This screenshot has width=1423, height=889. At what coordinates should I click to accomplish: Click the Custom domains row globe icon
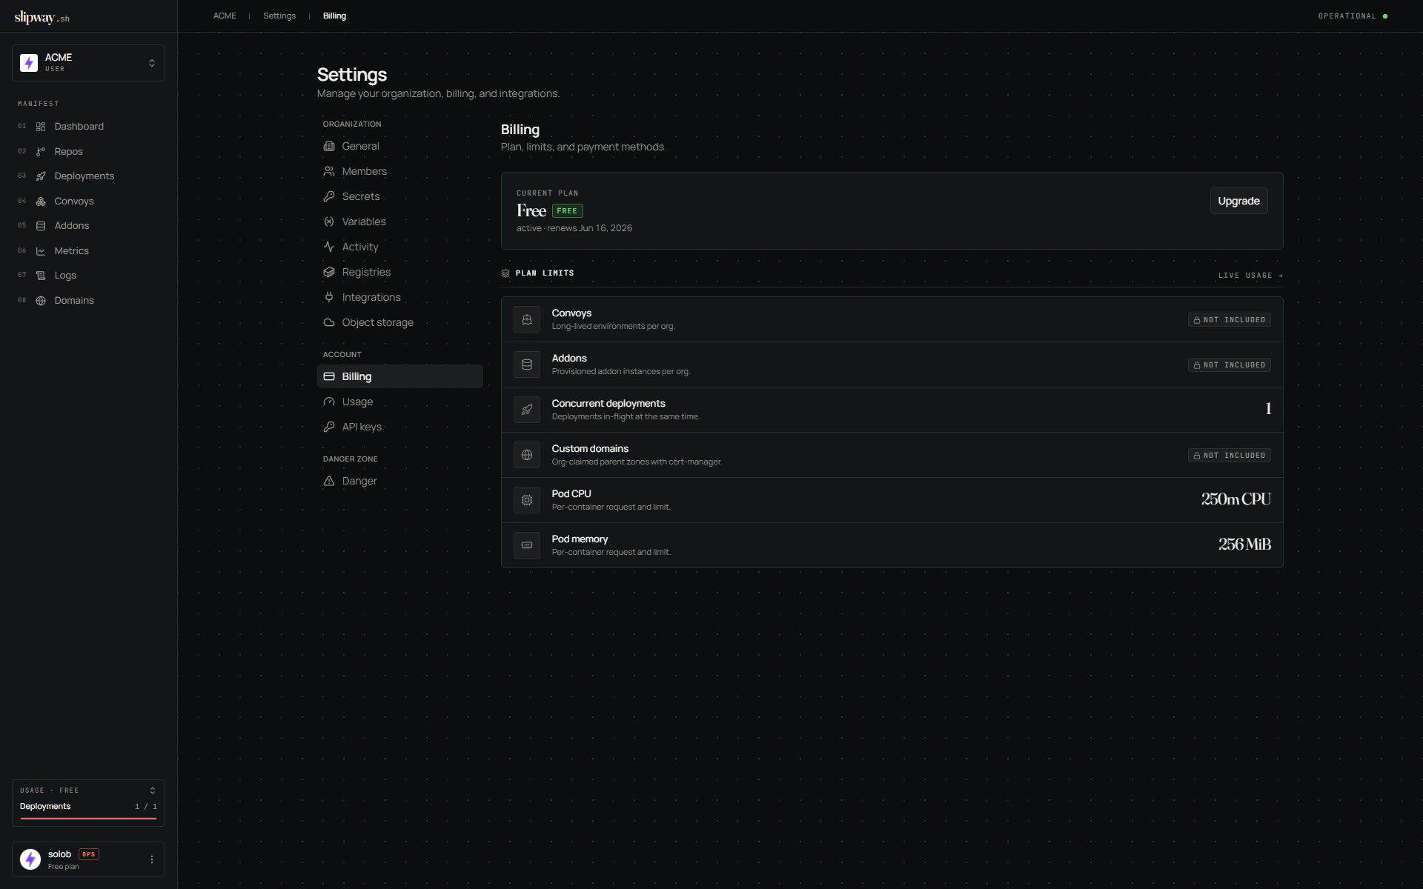click(527, 456)
